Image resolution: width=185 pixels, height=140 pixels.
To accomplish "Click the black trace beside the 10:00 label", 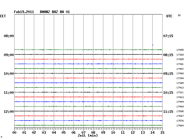I will pos(88,73).
